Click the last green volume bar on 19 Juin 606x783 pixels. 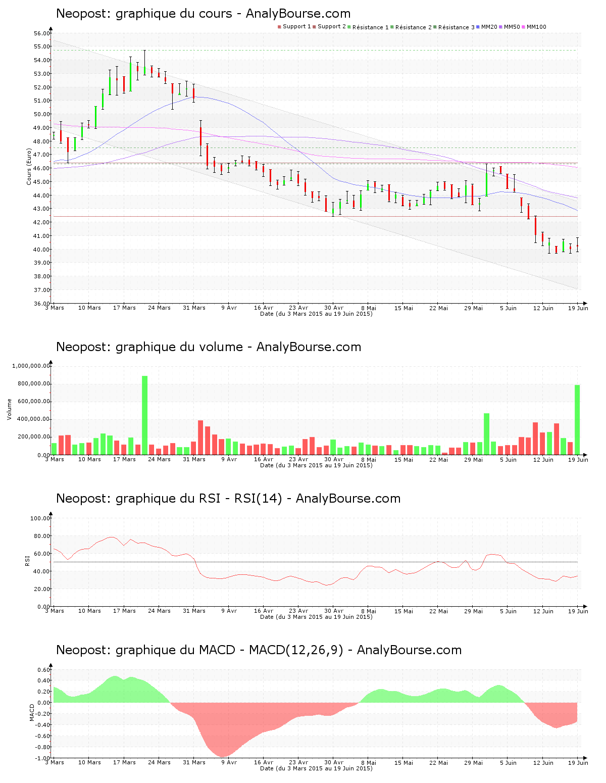577,420
